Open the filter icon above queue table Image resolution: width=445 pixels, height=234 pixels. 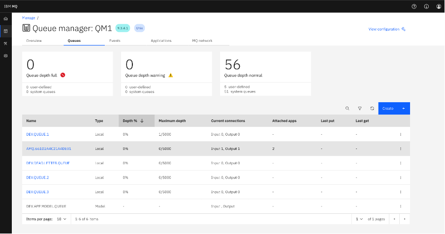(360, 108)
